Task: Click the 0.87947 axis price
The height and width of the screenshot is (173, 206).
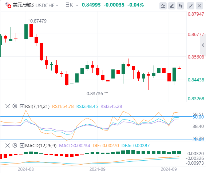Action: coord(196,14)
